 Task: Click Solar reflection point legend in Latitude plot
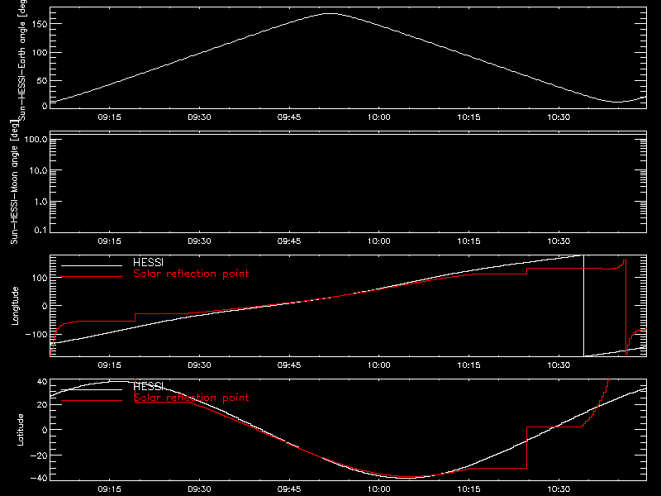coord(192,398)
